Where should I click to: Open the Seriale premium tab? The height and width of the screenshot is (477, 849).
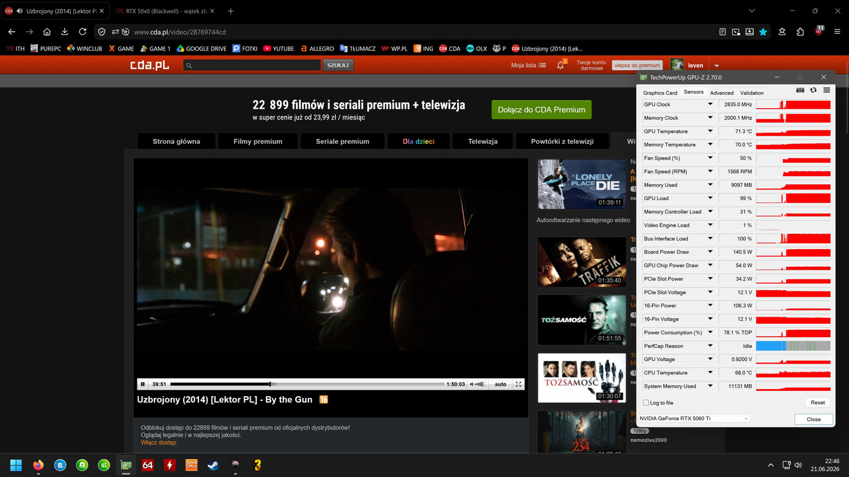(x=342, y=141)
